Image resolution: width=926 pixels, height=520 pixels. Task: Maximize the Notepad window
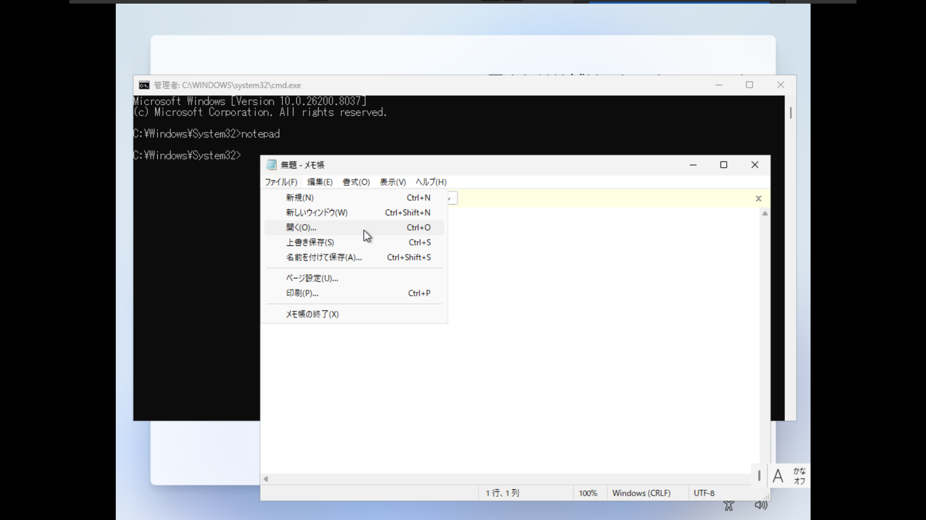(724, 165)
